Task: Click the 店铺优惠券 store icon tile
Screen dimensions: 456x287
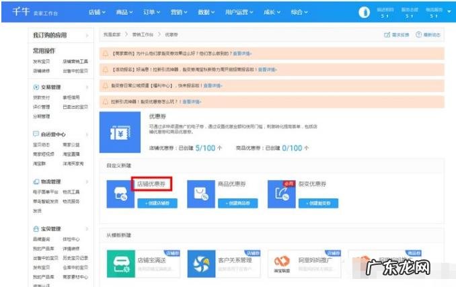Action: (120, 194)
